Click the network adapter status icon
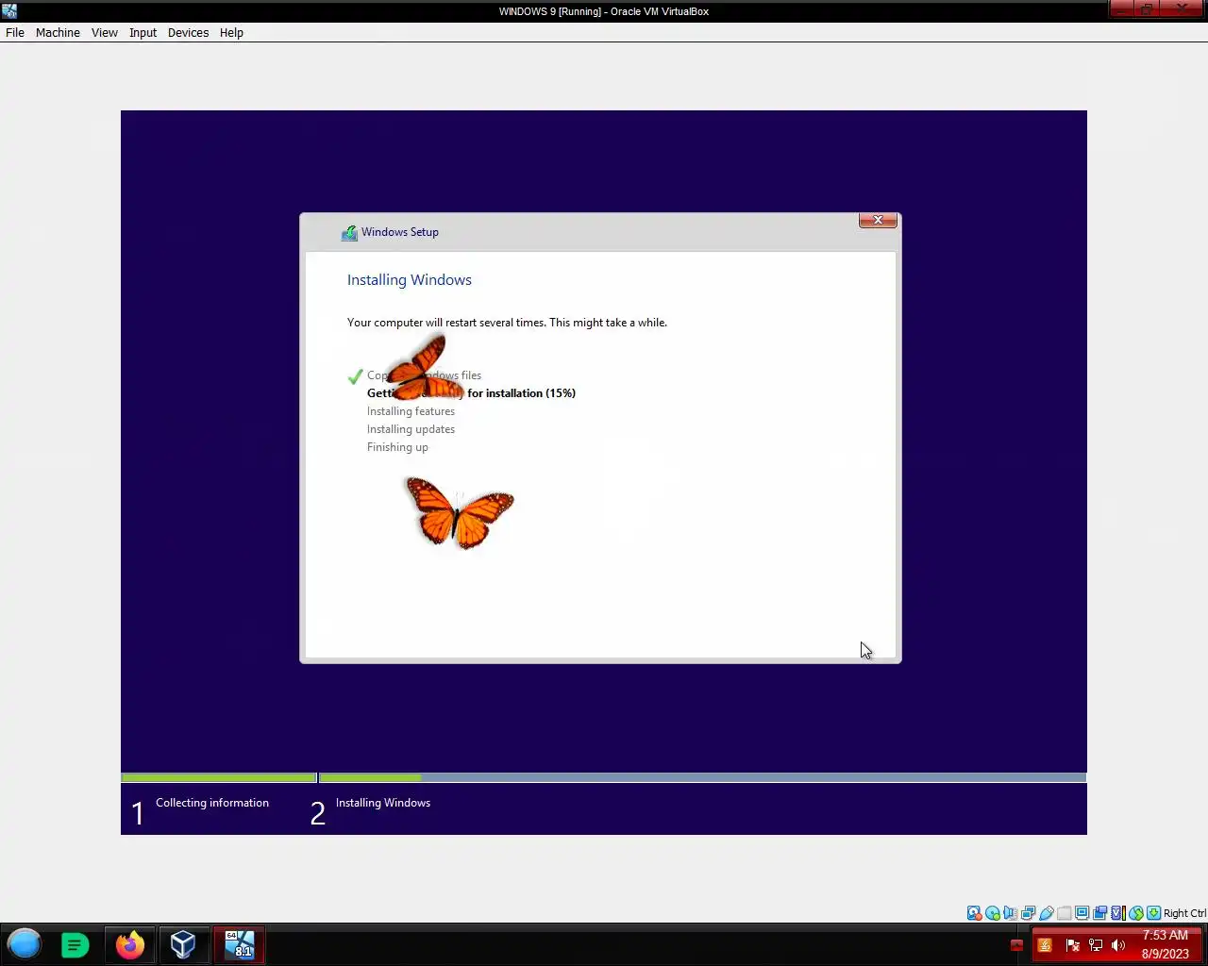Screen dimensions: 1208x966 (1028, 913)
